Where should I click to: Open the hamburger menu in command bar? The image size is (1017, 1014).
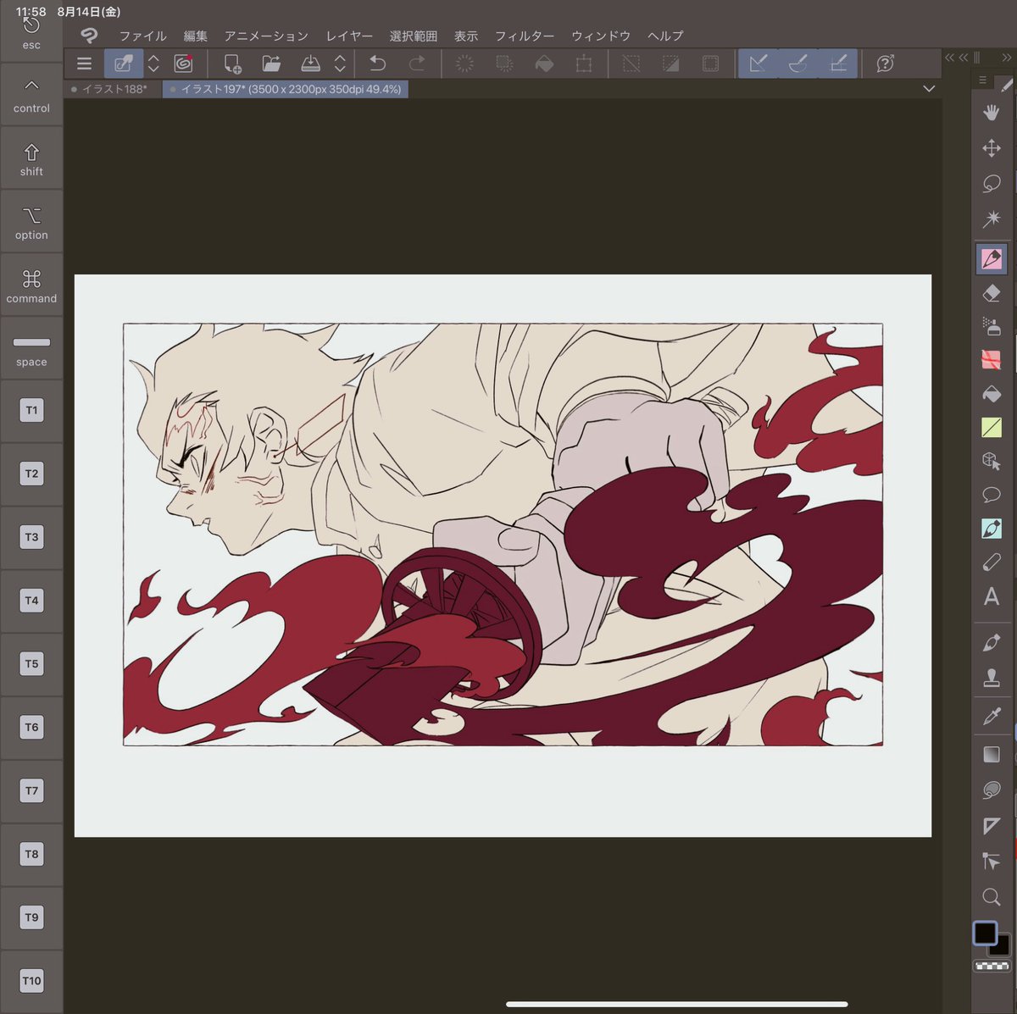click(84, 64)
